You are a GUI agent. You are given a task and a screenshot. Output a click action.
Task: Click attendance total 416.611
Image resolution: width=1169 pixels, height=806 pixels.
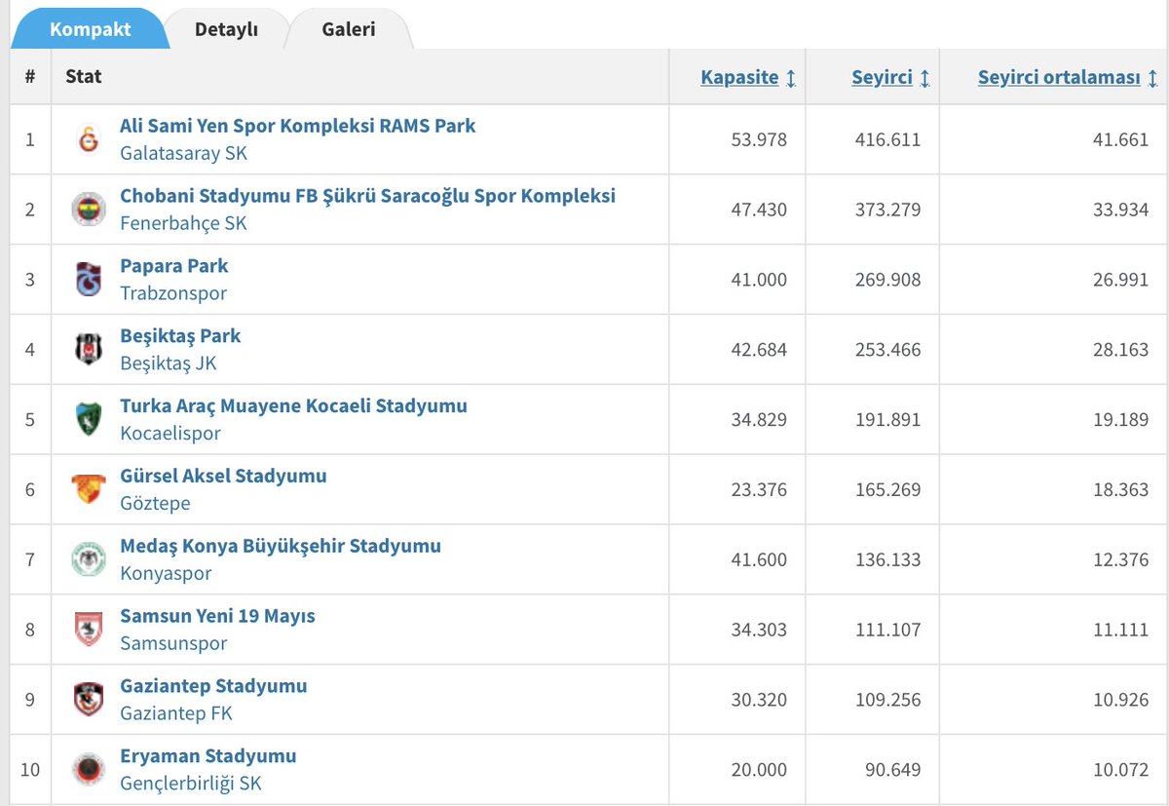(888, 139)
